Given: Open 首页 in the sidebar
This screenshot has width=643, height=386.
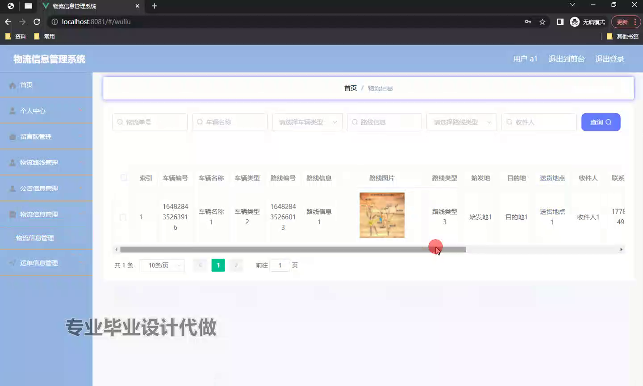Looking at the screenshot, I should [x=46, y=85].
